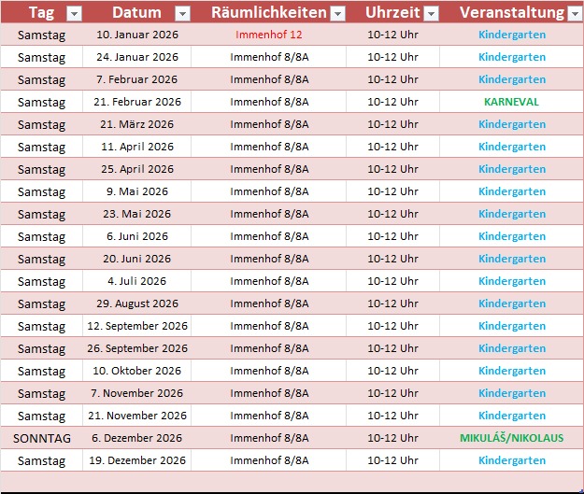Select the KARNEVAL event cell
Viewport: 584px width, 494px height.
(511, 102)
